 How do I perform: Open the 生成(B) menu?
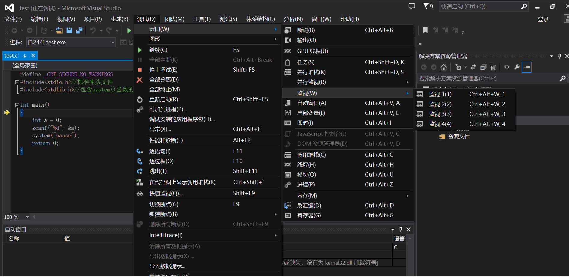pos(119,19)
